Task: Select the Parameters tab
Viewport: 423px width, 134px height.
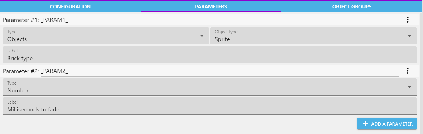Action: pyautogui.click(x=211, y=6)
